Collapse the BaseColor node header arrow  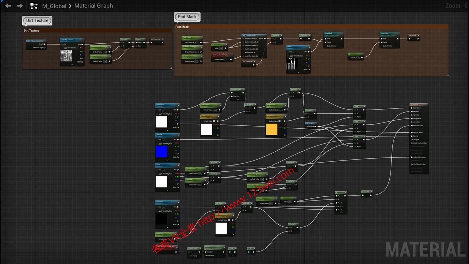[178, 105]
